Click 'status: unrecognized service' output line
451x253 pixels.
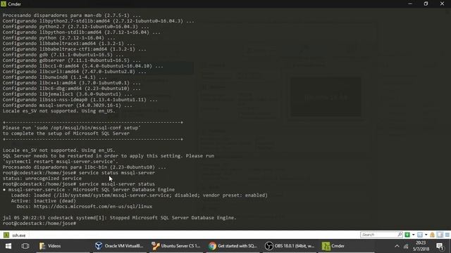(42, 179)
